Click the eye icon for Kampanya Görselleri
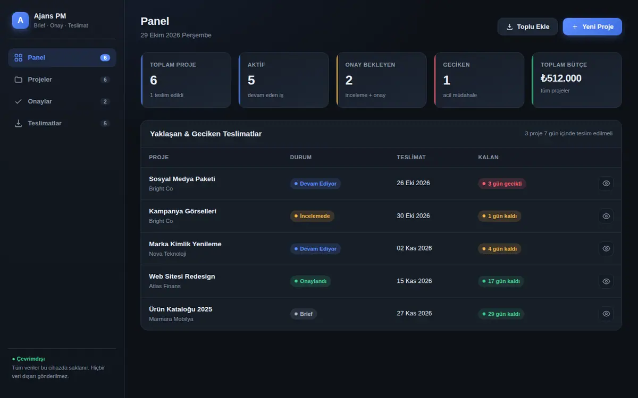The height and width of the screenshot is (398, 638). [606, 216]
